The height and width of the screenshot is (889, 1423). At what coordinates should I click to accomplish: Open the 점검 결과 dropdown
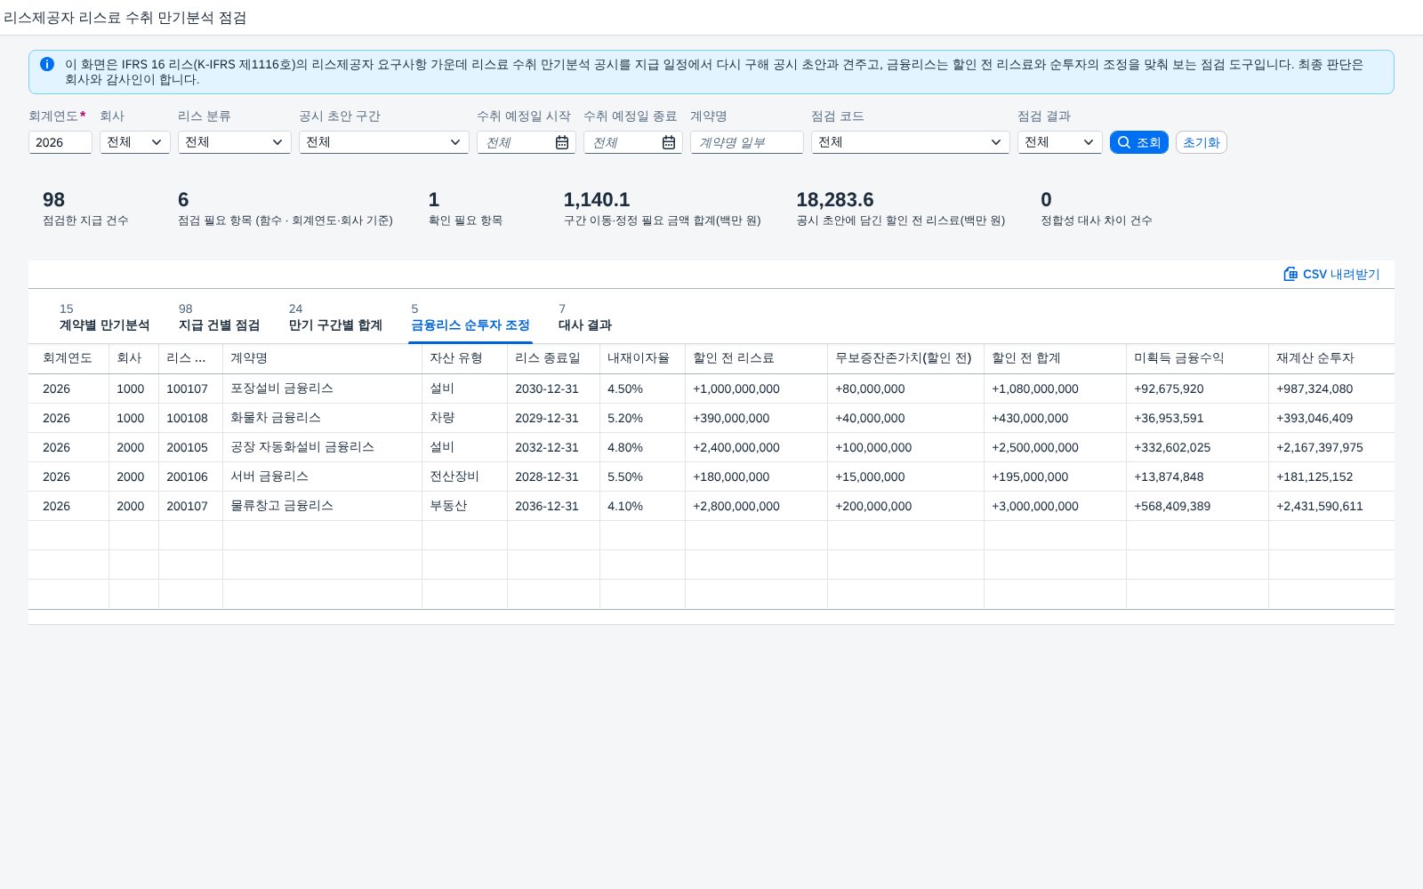click(1060, 142)
